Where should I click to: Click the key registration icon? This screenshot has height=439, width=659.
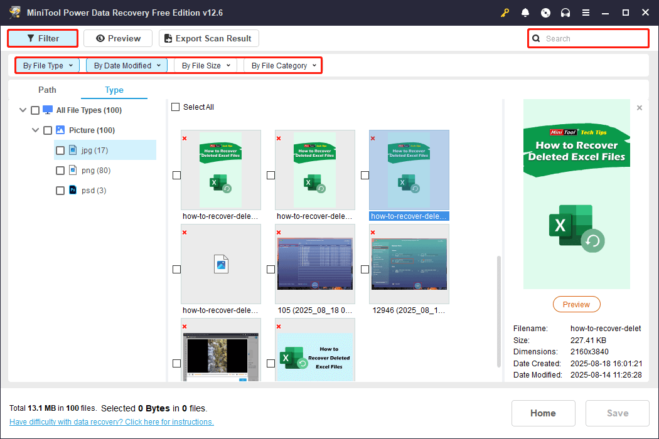coord(505,13)
